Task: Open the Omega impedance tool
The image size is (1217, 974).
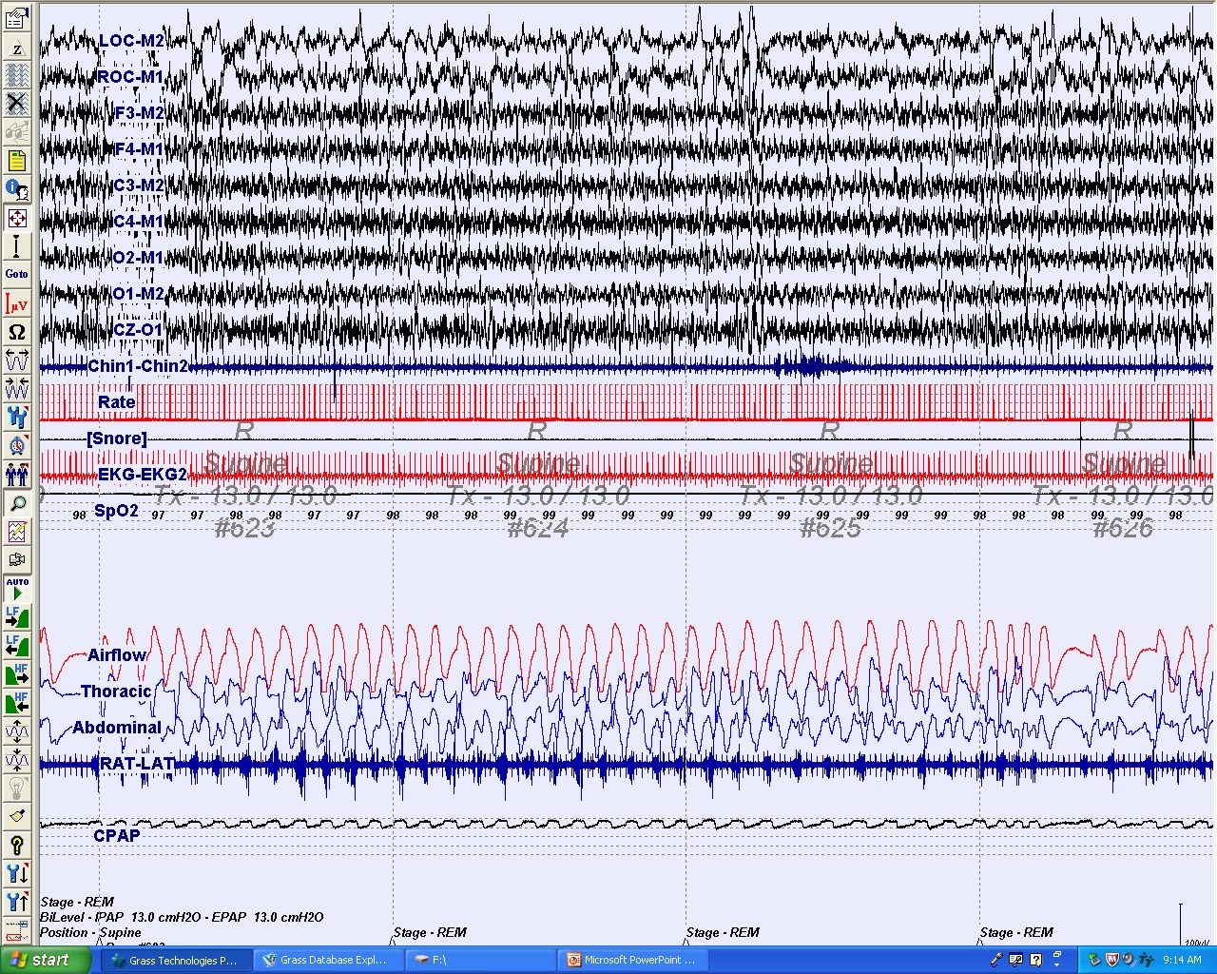Action: pyautogui.click(x=17, y=332)
